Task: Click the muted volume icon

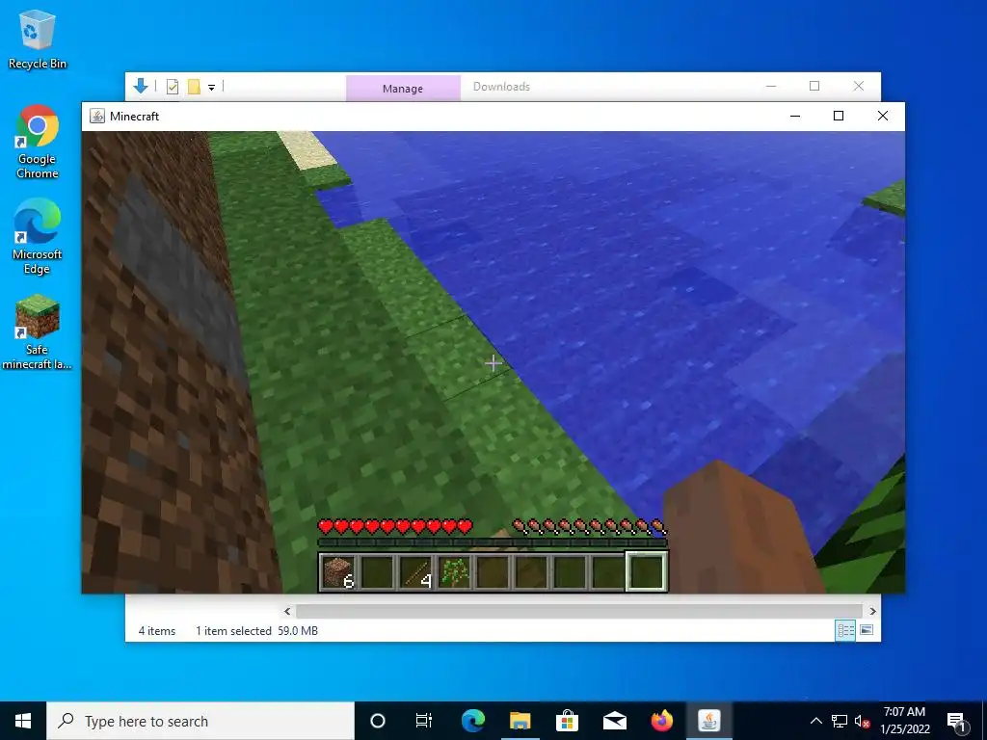Action: (x=862, y=721)
